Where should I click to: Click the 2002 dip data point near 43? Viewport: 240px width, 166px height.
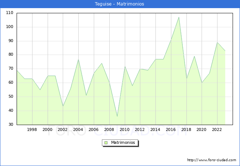point(63,106)
